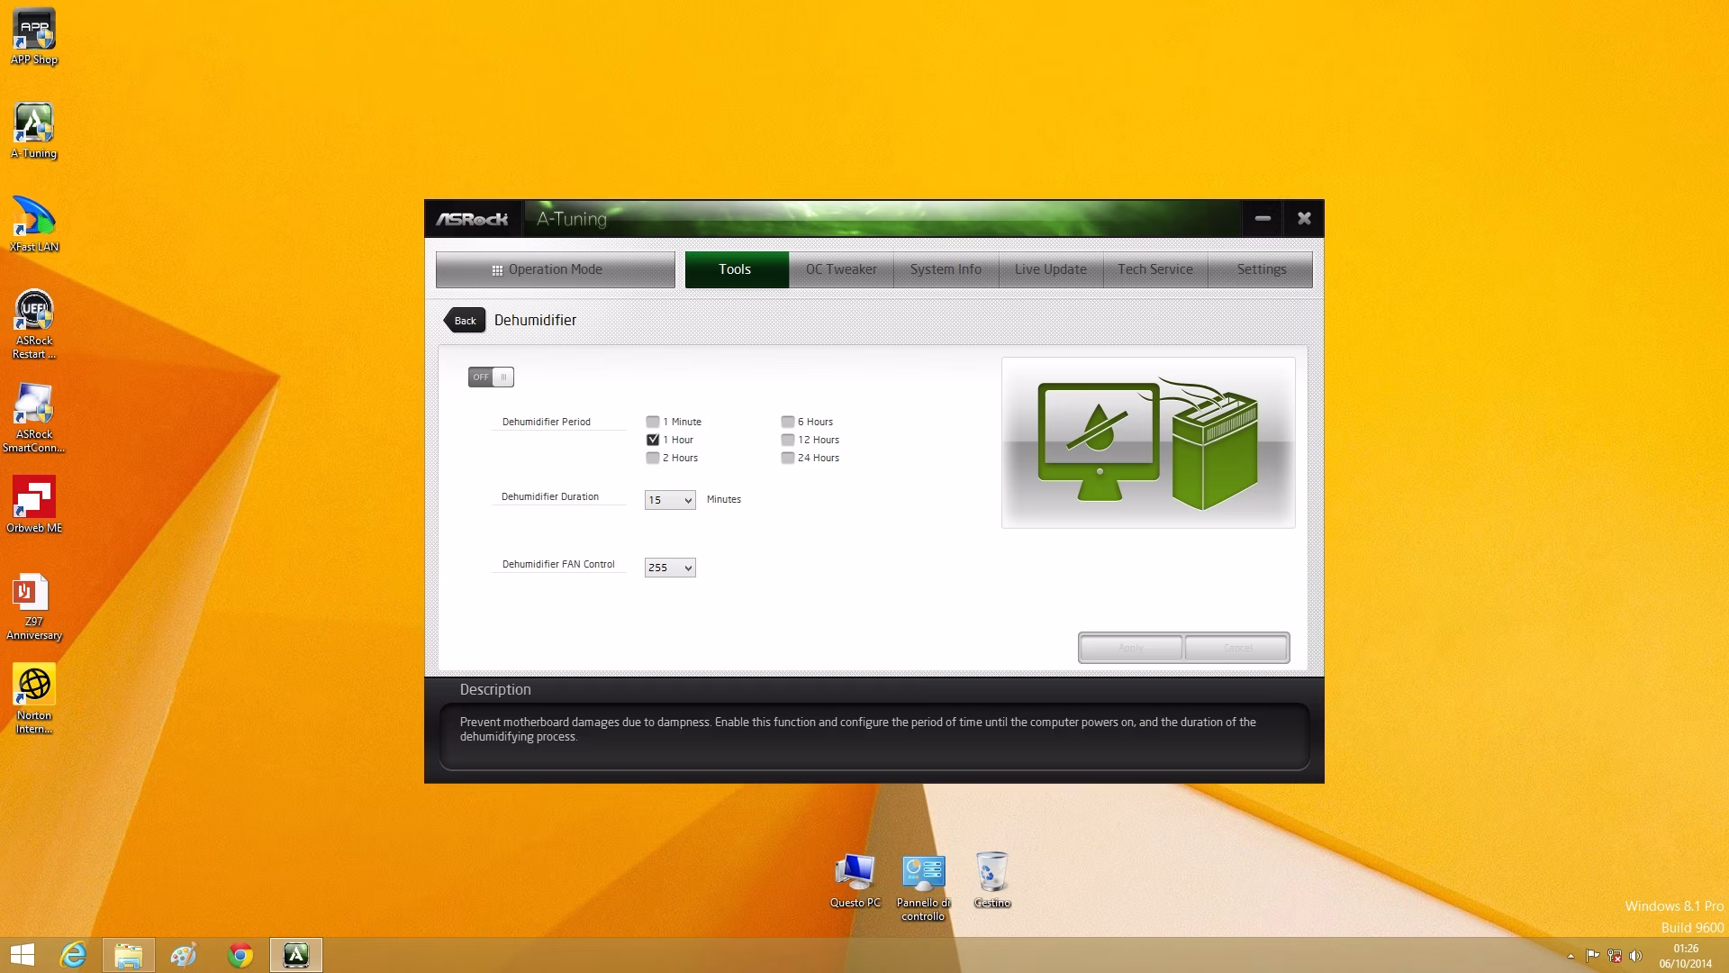Click the 'Dehumidifier Period' label
This screenshot has width=1729, height=973.
click(547, 422)
